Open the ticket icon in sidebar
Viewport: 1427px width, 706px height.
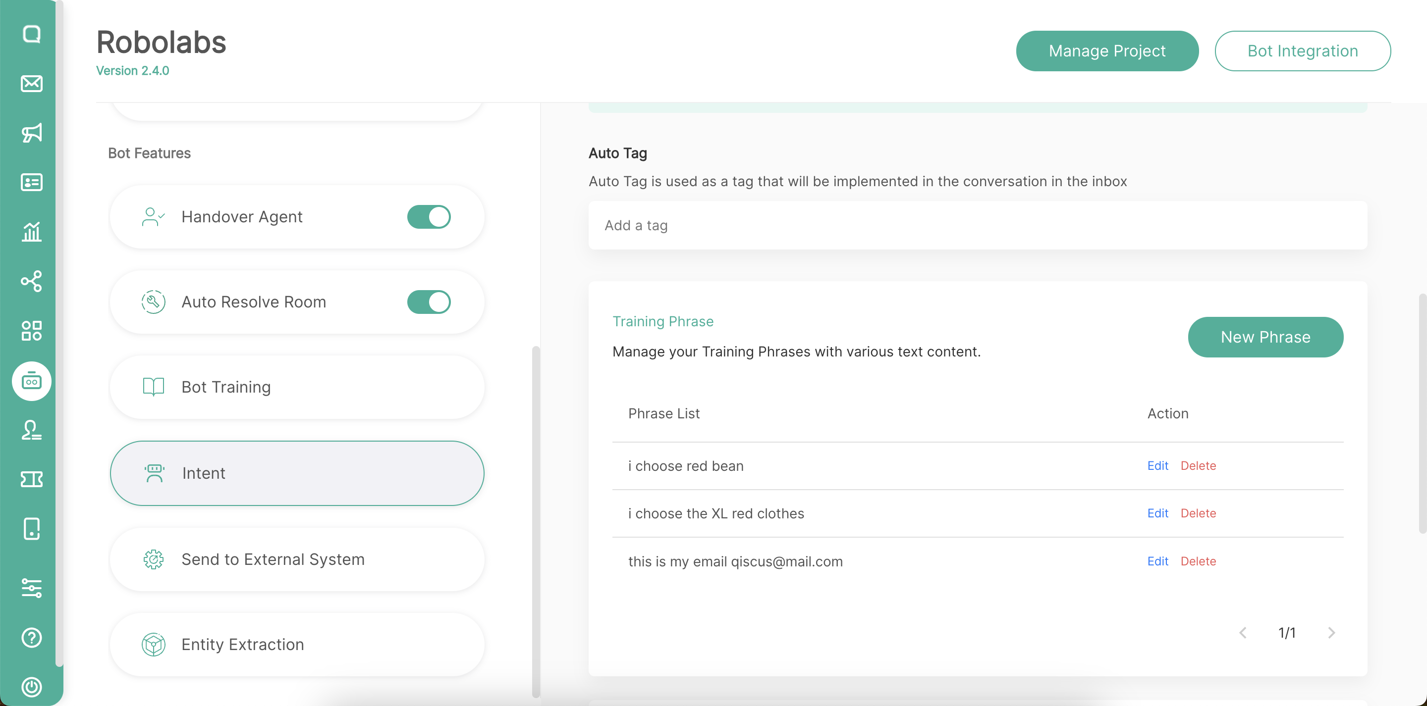(x=32, y=479)
